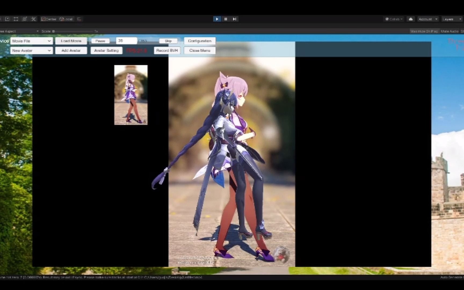The image size is (464, 290).
Task: Click the Add Avatar button
Action: [x=71, y=50]
